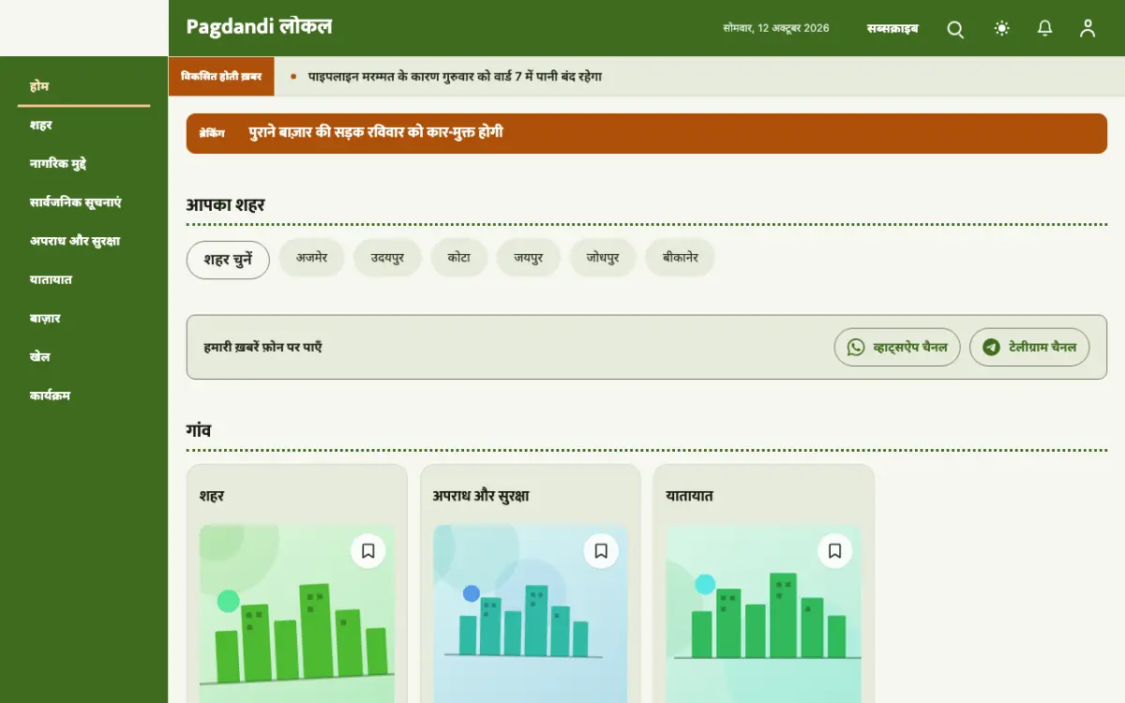The image size is (1125, 703).
Task: Select the जोधपुर city chip
Action: pos(603,258)
